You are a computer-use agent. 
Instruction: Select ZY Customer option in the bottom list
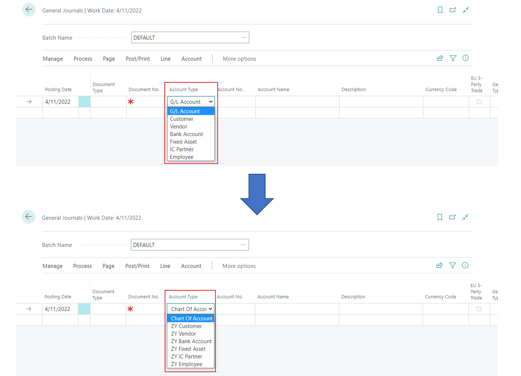pyautogui.click(x=190, y=326)
